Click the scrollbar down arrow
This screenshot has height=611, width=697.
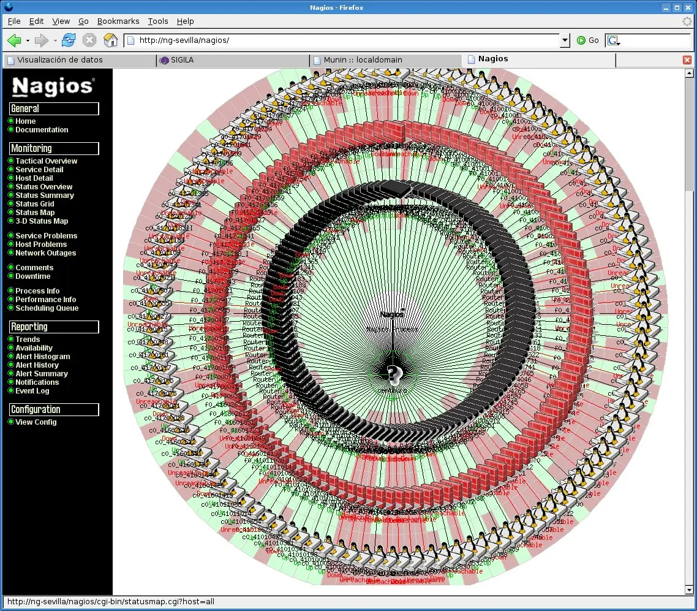(x=690, y=590)
